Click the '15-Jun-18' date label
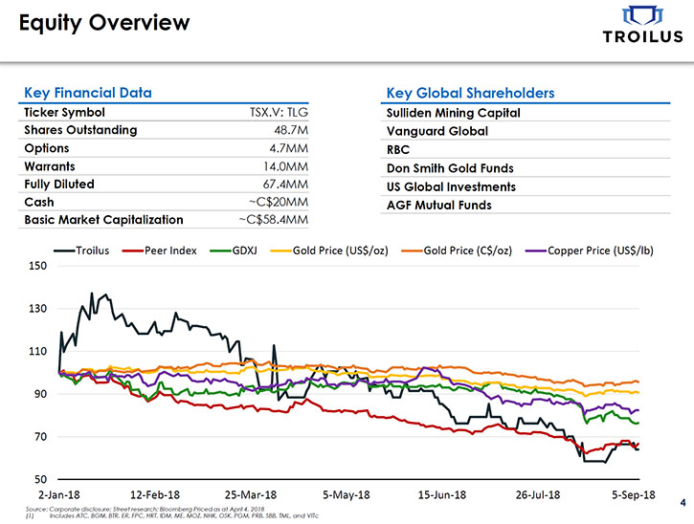694x524 pixels. click(x=442, y=494)
